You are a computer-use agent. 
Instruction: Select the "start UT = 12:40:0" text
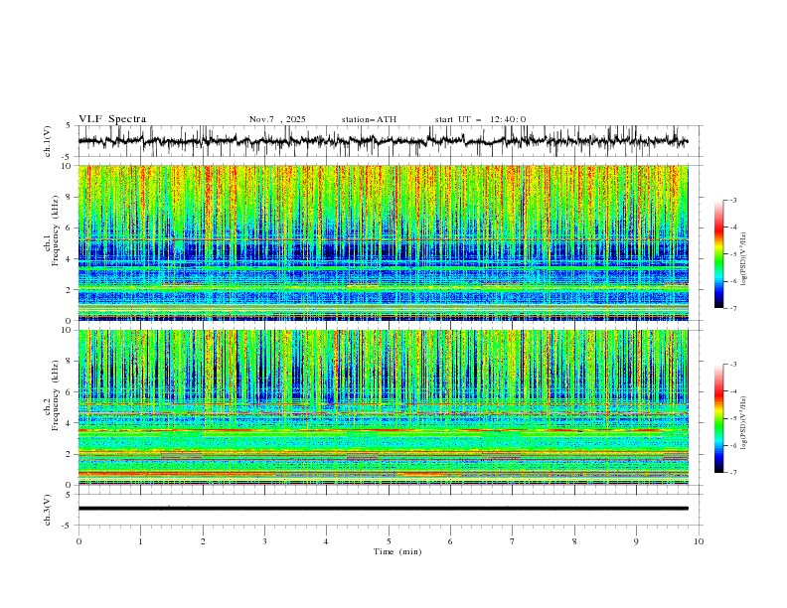pyautogui.click(x=480, y=119)
